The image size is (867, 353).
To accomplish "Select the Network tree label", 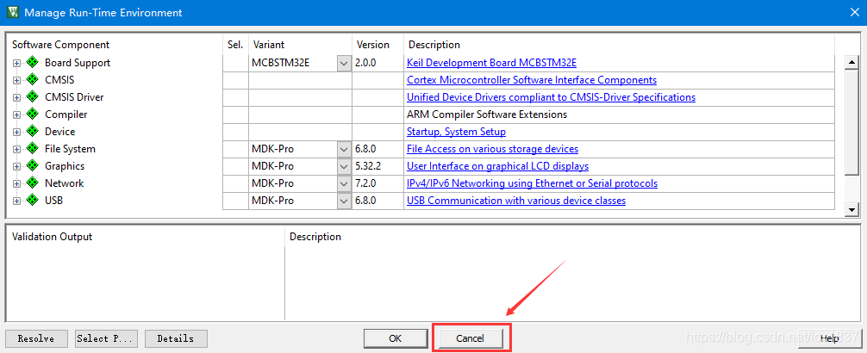I will click(64, 183).
